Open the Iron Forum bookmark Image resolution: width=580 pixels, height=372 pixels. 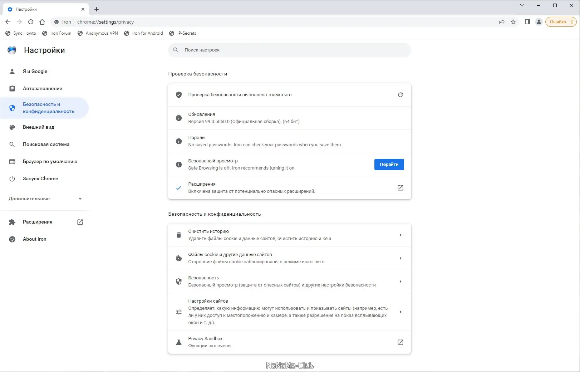[57, 33]
